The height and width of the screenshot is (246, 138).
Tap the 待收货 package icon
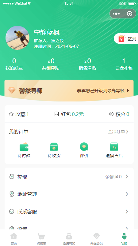(x=54, y=147)
